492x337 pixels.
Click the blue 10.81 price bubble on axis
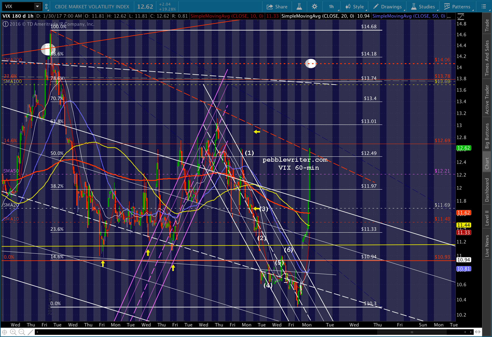463,269
